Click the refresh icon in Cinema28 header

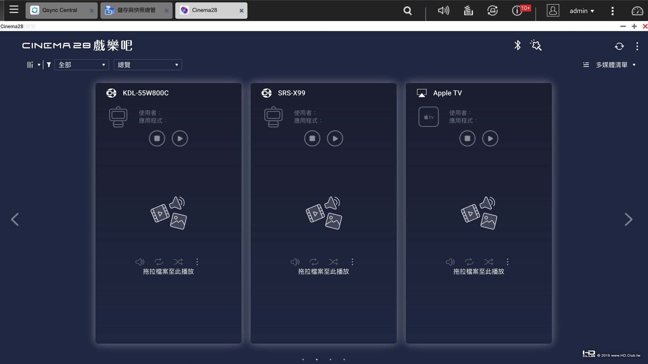point(619,46)
